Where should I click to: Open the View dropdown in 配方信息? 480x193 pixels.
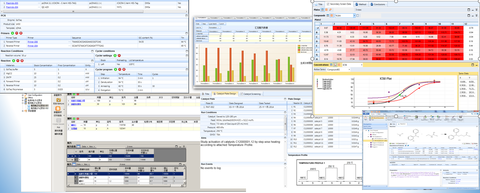click(92, 146)
